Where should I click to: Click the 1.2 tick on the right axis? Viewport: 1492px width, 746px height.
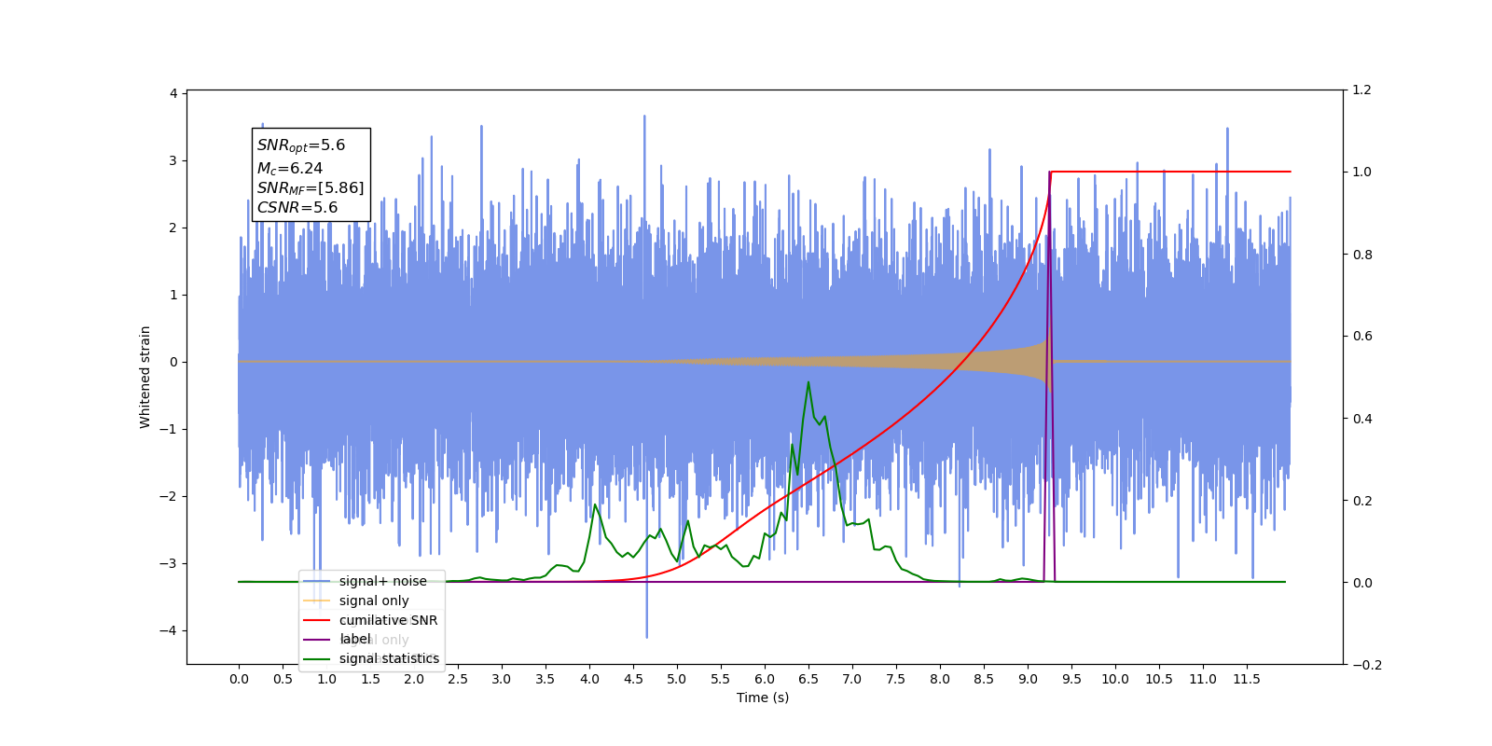click(1362, 90)
